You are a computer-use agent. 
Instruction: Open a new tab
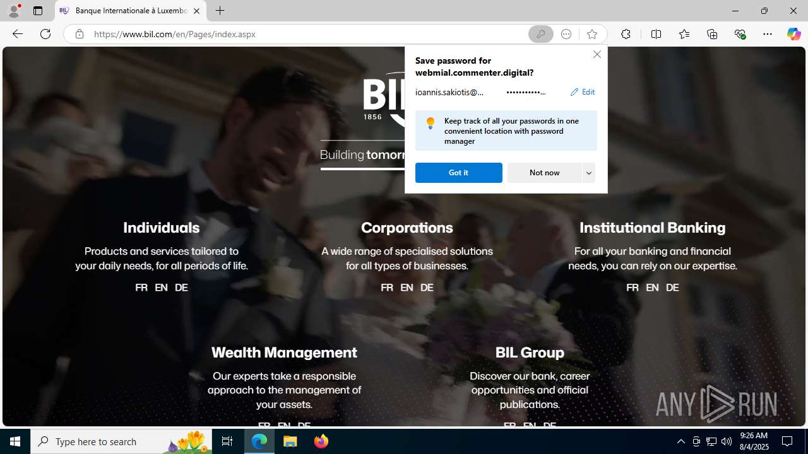220,11
